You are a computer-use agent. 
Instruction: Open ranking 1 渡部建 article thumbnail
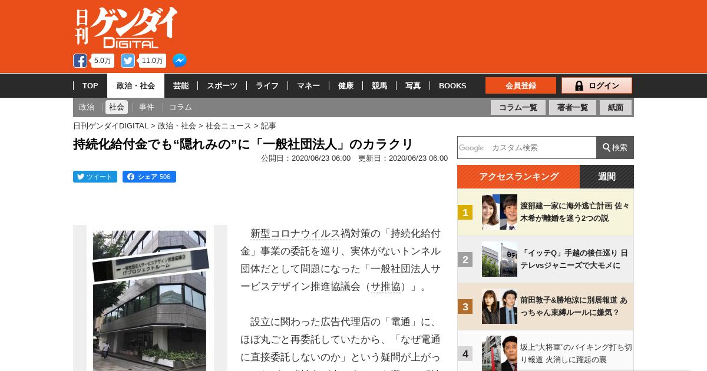[x=500, y=212]
